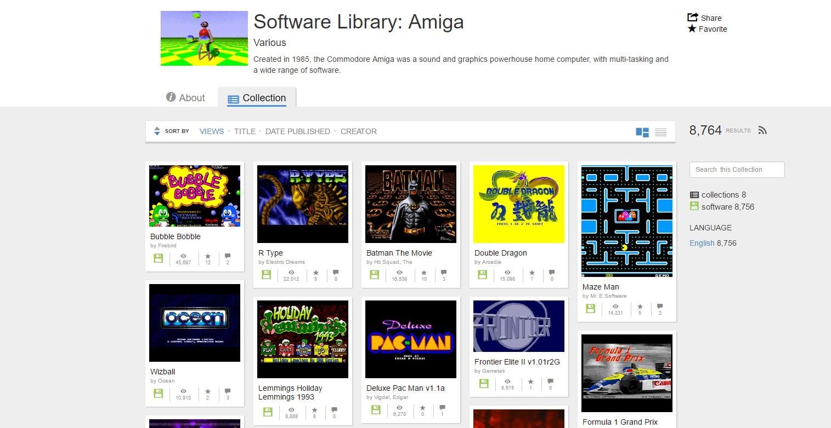Click R Type favorites star icon
831x428 pixels.
click(316, 272)
